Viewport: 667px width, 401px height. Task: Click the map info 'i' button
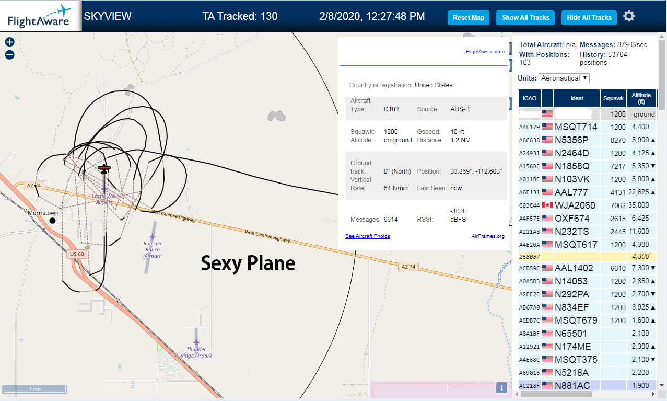[x=501, y=387]
